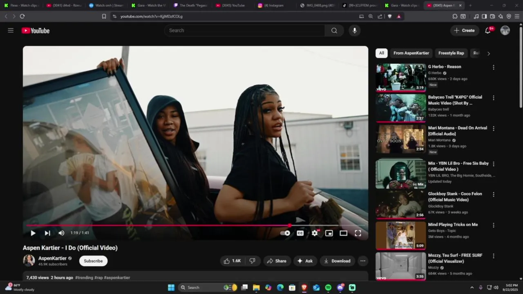523x294 pixels.
Task: Select the From AspenKartier chip
Action: pos(411,53)
